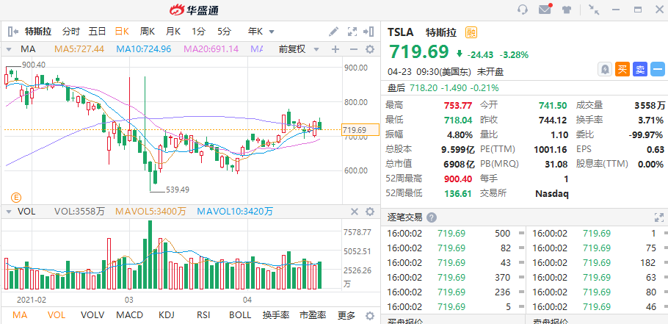Switch to 五日 five-day chart

coord(97,31)
